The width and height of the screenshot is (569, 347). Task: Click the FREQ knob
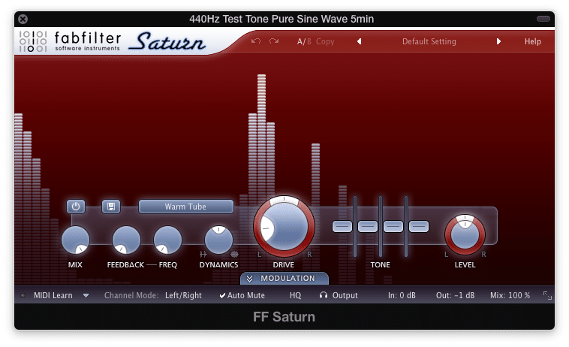(x=167, y=240)
